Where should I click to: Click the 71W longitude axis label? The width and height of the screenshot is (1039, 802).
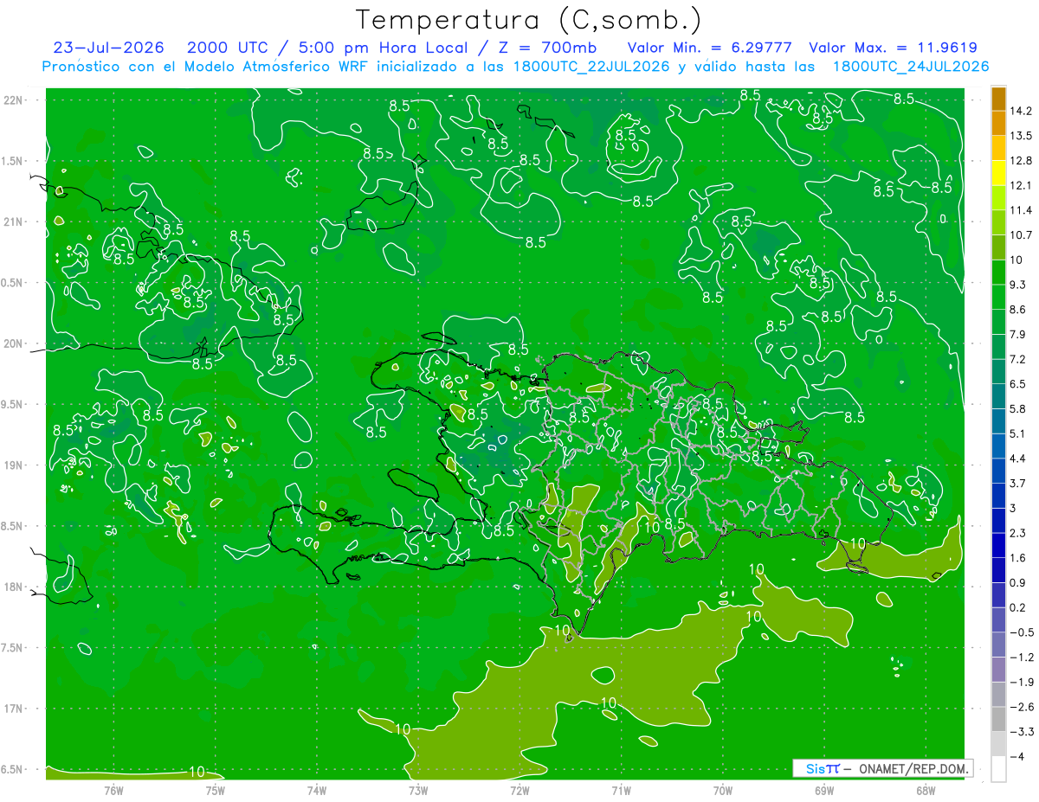[621, 790]
